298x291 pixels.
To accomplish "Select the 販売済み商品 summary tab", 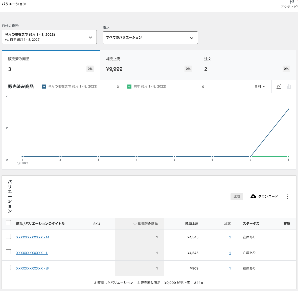I will [51, 65].
